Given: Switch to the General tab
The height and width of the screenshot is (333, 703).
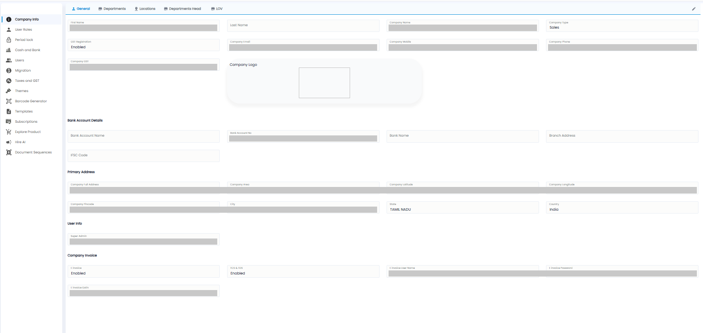Looking at the screenshot, I should 81,9.
